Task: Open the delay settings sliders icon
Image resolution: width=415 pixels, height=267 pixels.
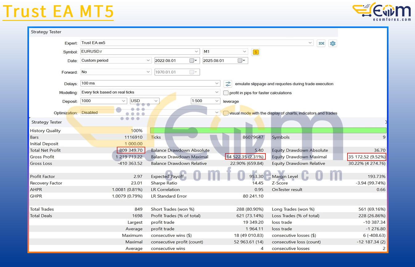Action: (228, 84)
